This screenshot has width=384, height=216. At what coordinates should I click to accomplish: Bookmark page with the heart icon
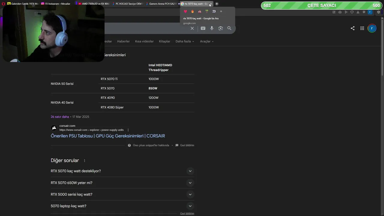[x=352, y=12]
